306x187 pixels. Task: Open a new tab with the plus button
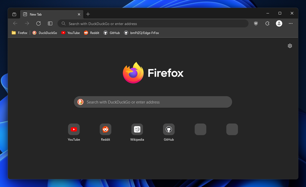88,14
